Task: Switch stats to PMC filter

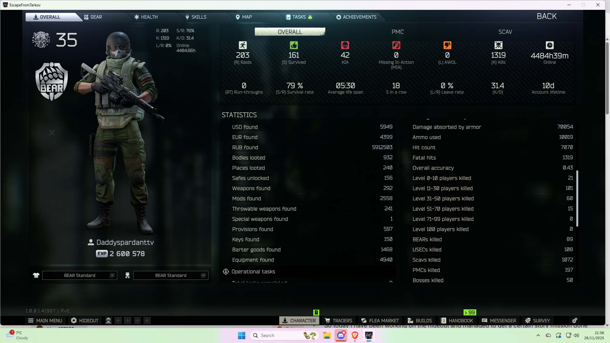Action: [397, 32]
